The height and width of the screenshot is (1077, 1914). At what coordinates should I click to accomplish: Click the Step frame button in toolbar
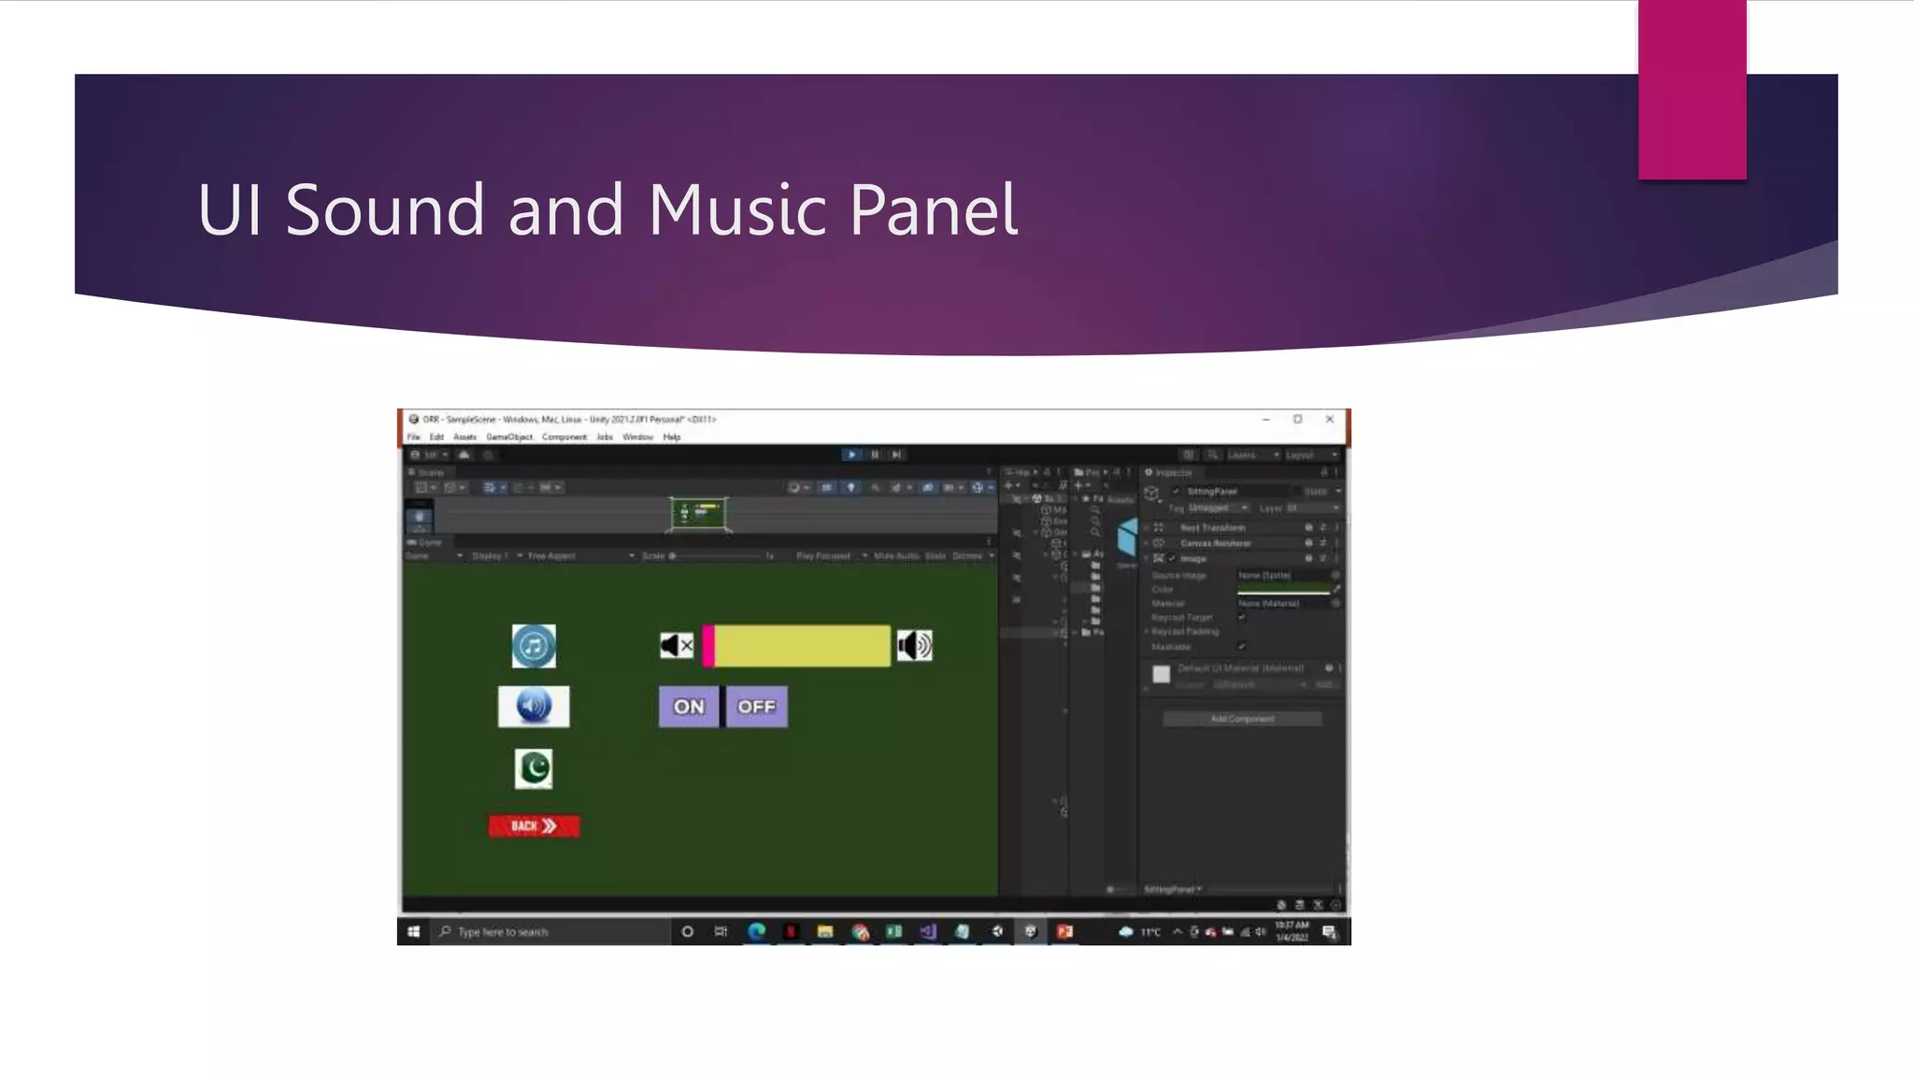click(x=896, y=454)
